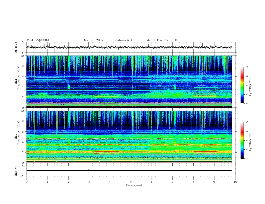Click the "-3" tick on ch.1 colorbar
Screen dimensions: 265x204
tap(247, 67)
